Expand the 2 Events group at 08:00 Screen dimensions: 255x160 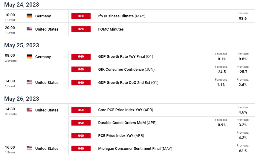[x=11, y=61]
